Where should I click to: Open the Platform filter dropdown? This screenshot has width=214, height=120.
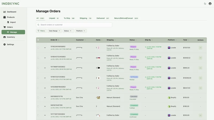(x=81, y=31)
